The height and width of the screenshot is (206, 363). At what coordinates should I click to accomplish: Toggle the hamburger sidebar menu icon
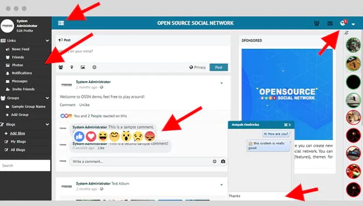tap(61, 23)
